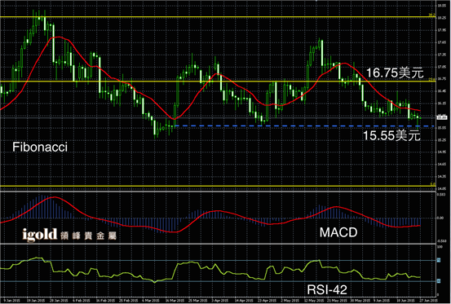The width and height of the screenshot is (451, 304).
Task: Click the RSI-42 indicator label
Action: pos(327,289)
